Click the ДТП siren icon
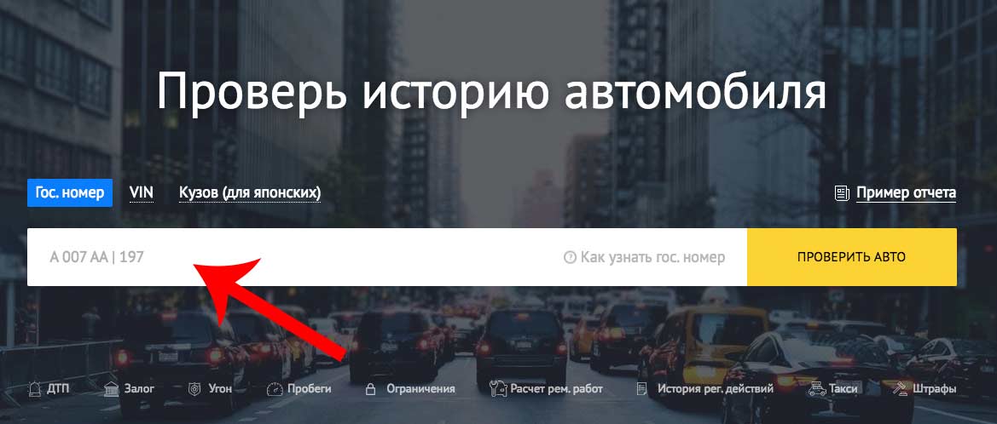Screen dimensions: 997x424 [34, 388]
